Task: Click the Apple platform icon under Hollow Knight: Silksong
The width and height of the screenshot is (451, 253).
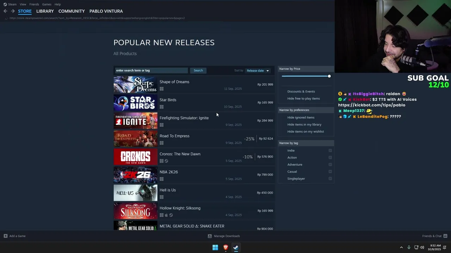Action: [166, 215]
